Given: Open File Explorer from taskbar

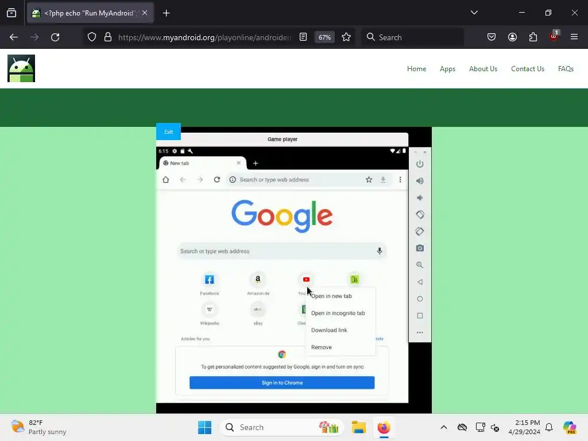Looking at the screenshot, I should pos(358,427).
